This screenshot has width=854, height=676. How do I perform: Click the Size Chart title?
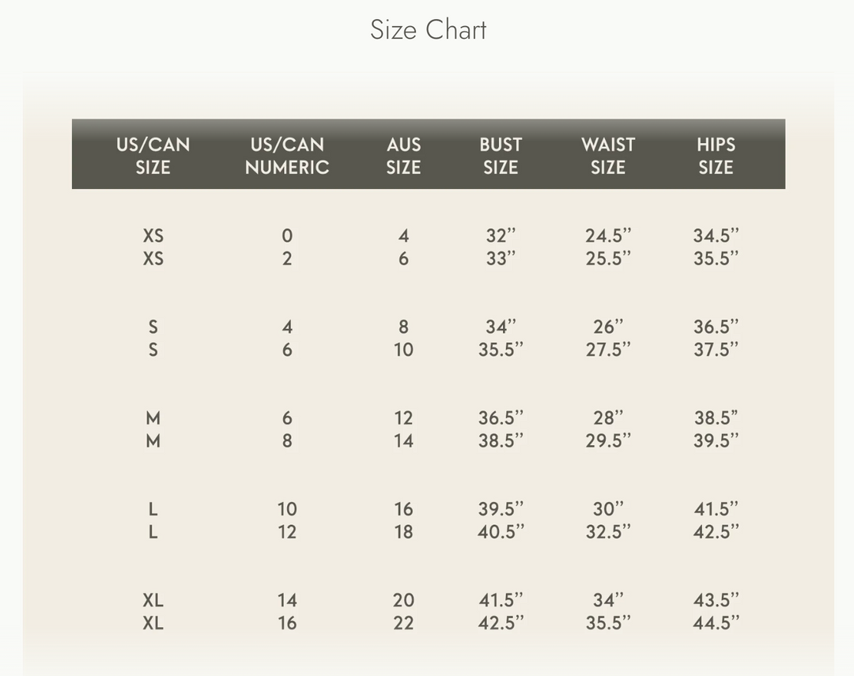(x=428, y=30)
